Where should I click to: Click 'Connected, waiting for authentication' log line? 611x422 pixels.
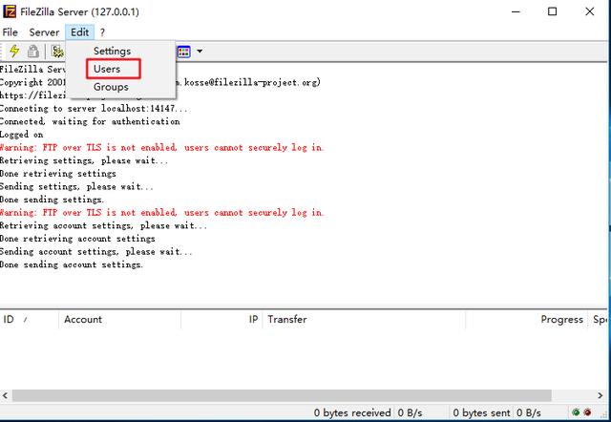(x=90, y=121)
